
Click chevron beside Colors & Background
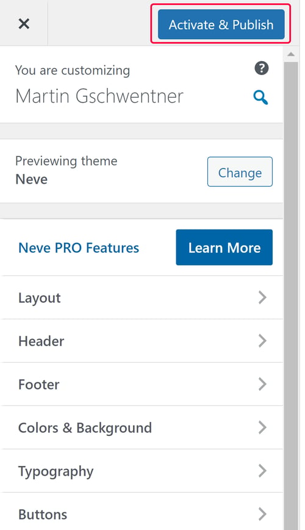tap(262, 427)
